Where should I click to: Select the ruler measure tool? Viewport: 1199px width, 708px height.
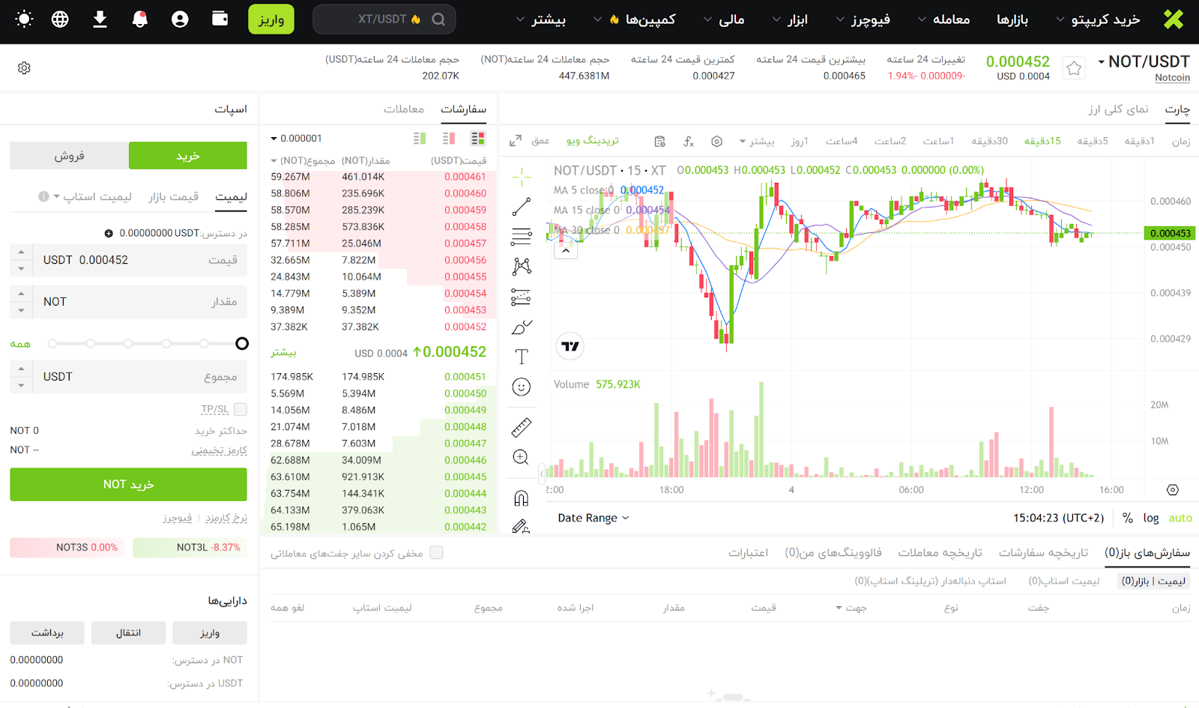pyautogui.click(x=522, y=427)
